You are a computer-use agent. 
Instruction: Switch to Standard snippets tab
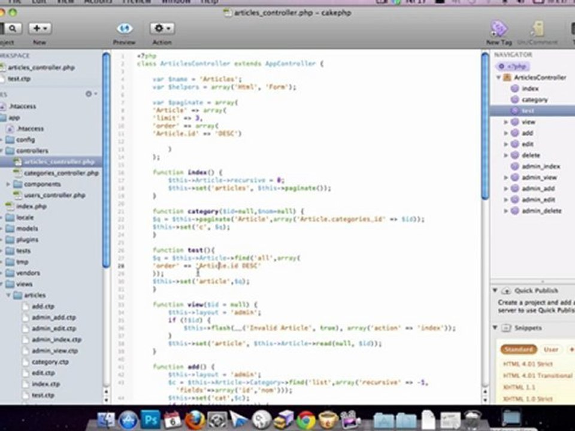519,349
